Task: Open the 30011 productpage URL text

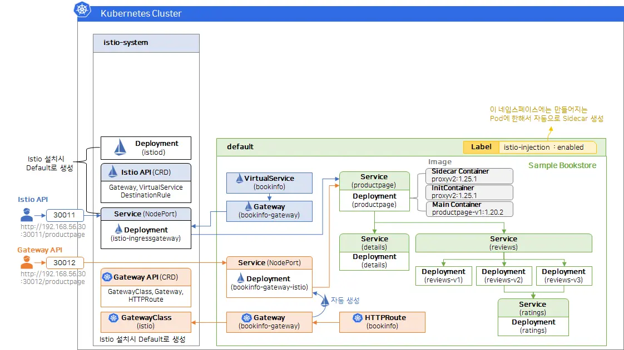Action: (x=53, y=231)
